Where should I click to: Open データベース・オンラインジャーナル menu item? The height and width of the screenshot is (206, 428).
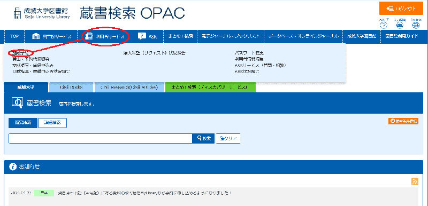(x=303, y=36)
